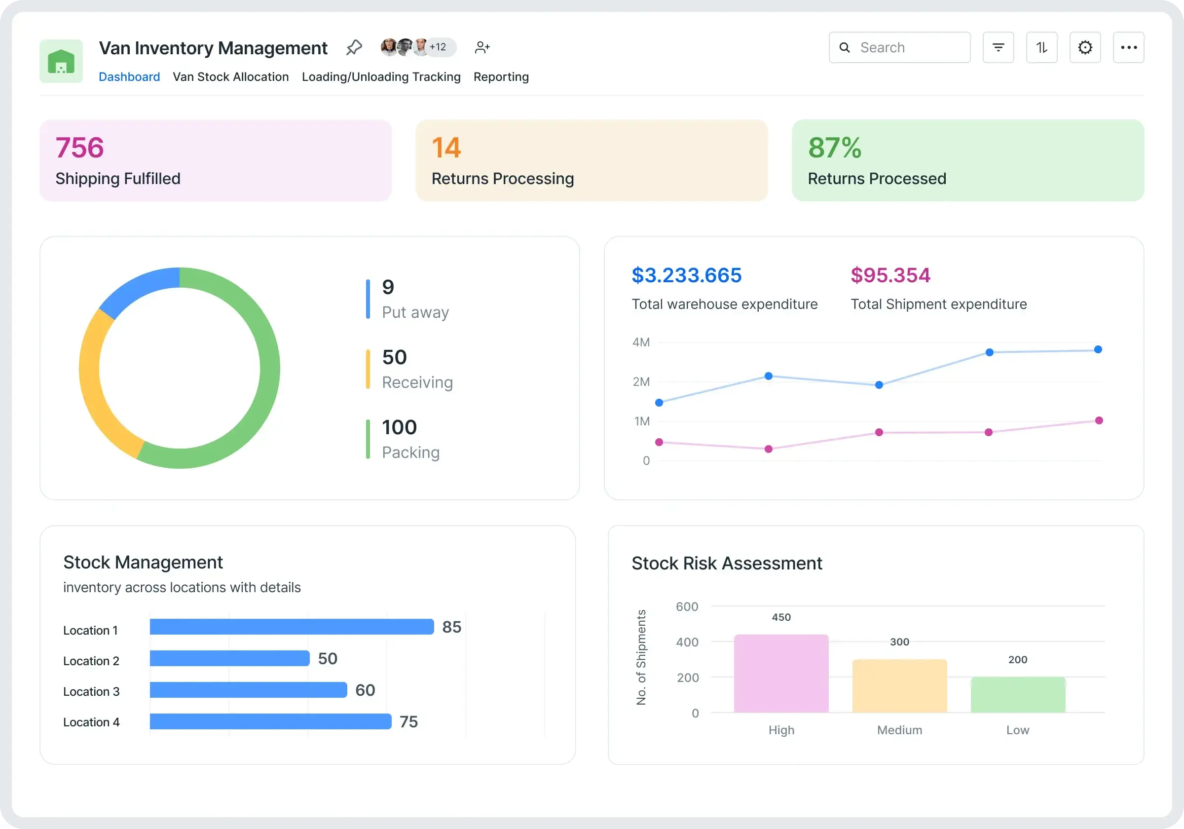Click the Location 1 blue bar
Viewport: 1184px width, 829px height.
coord(292,626)
